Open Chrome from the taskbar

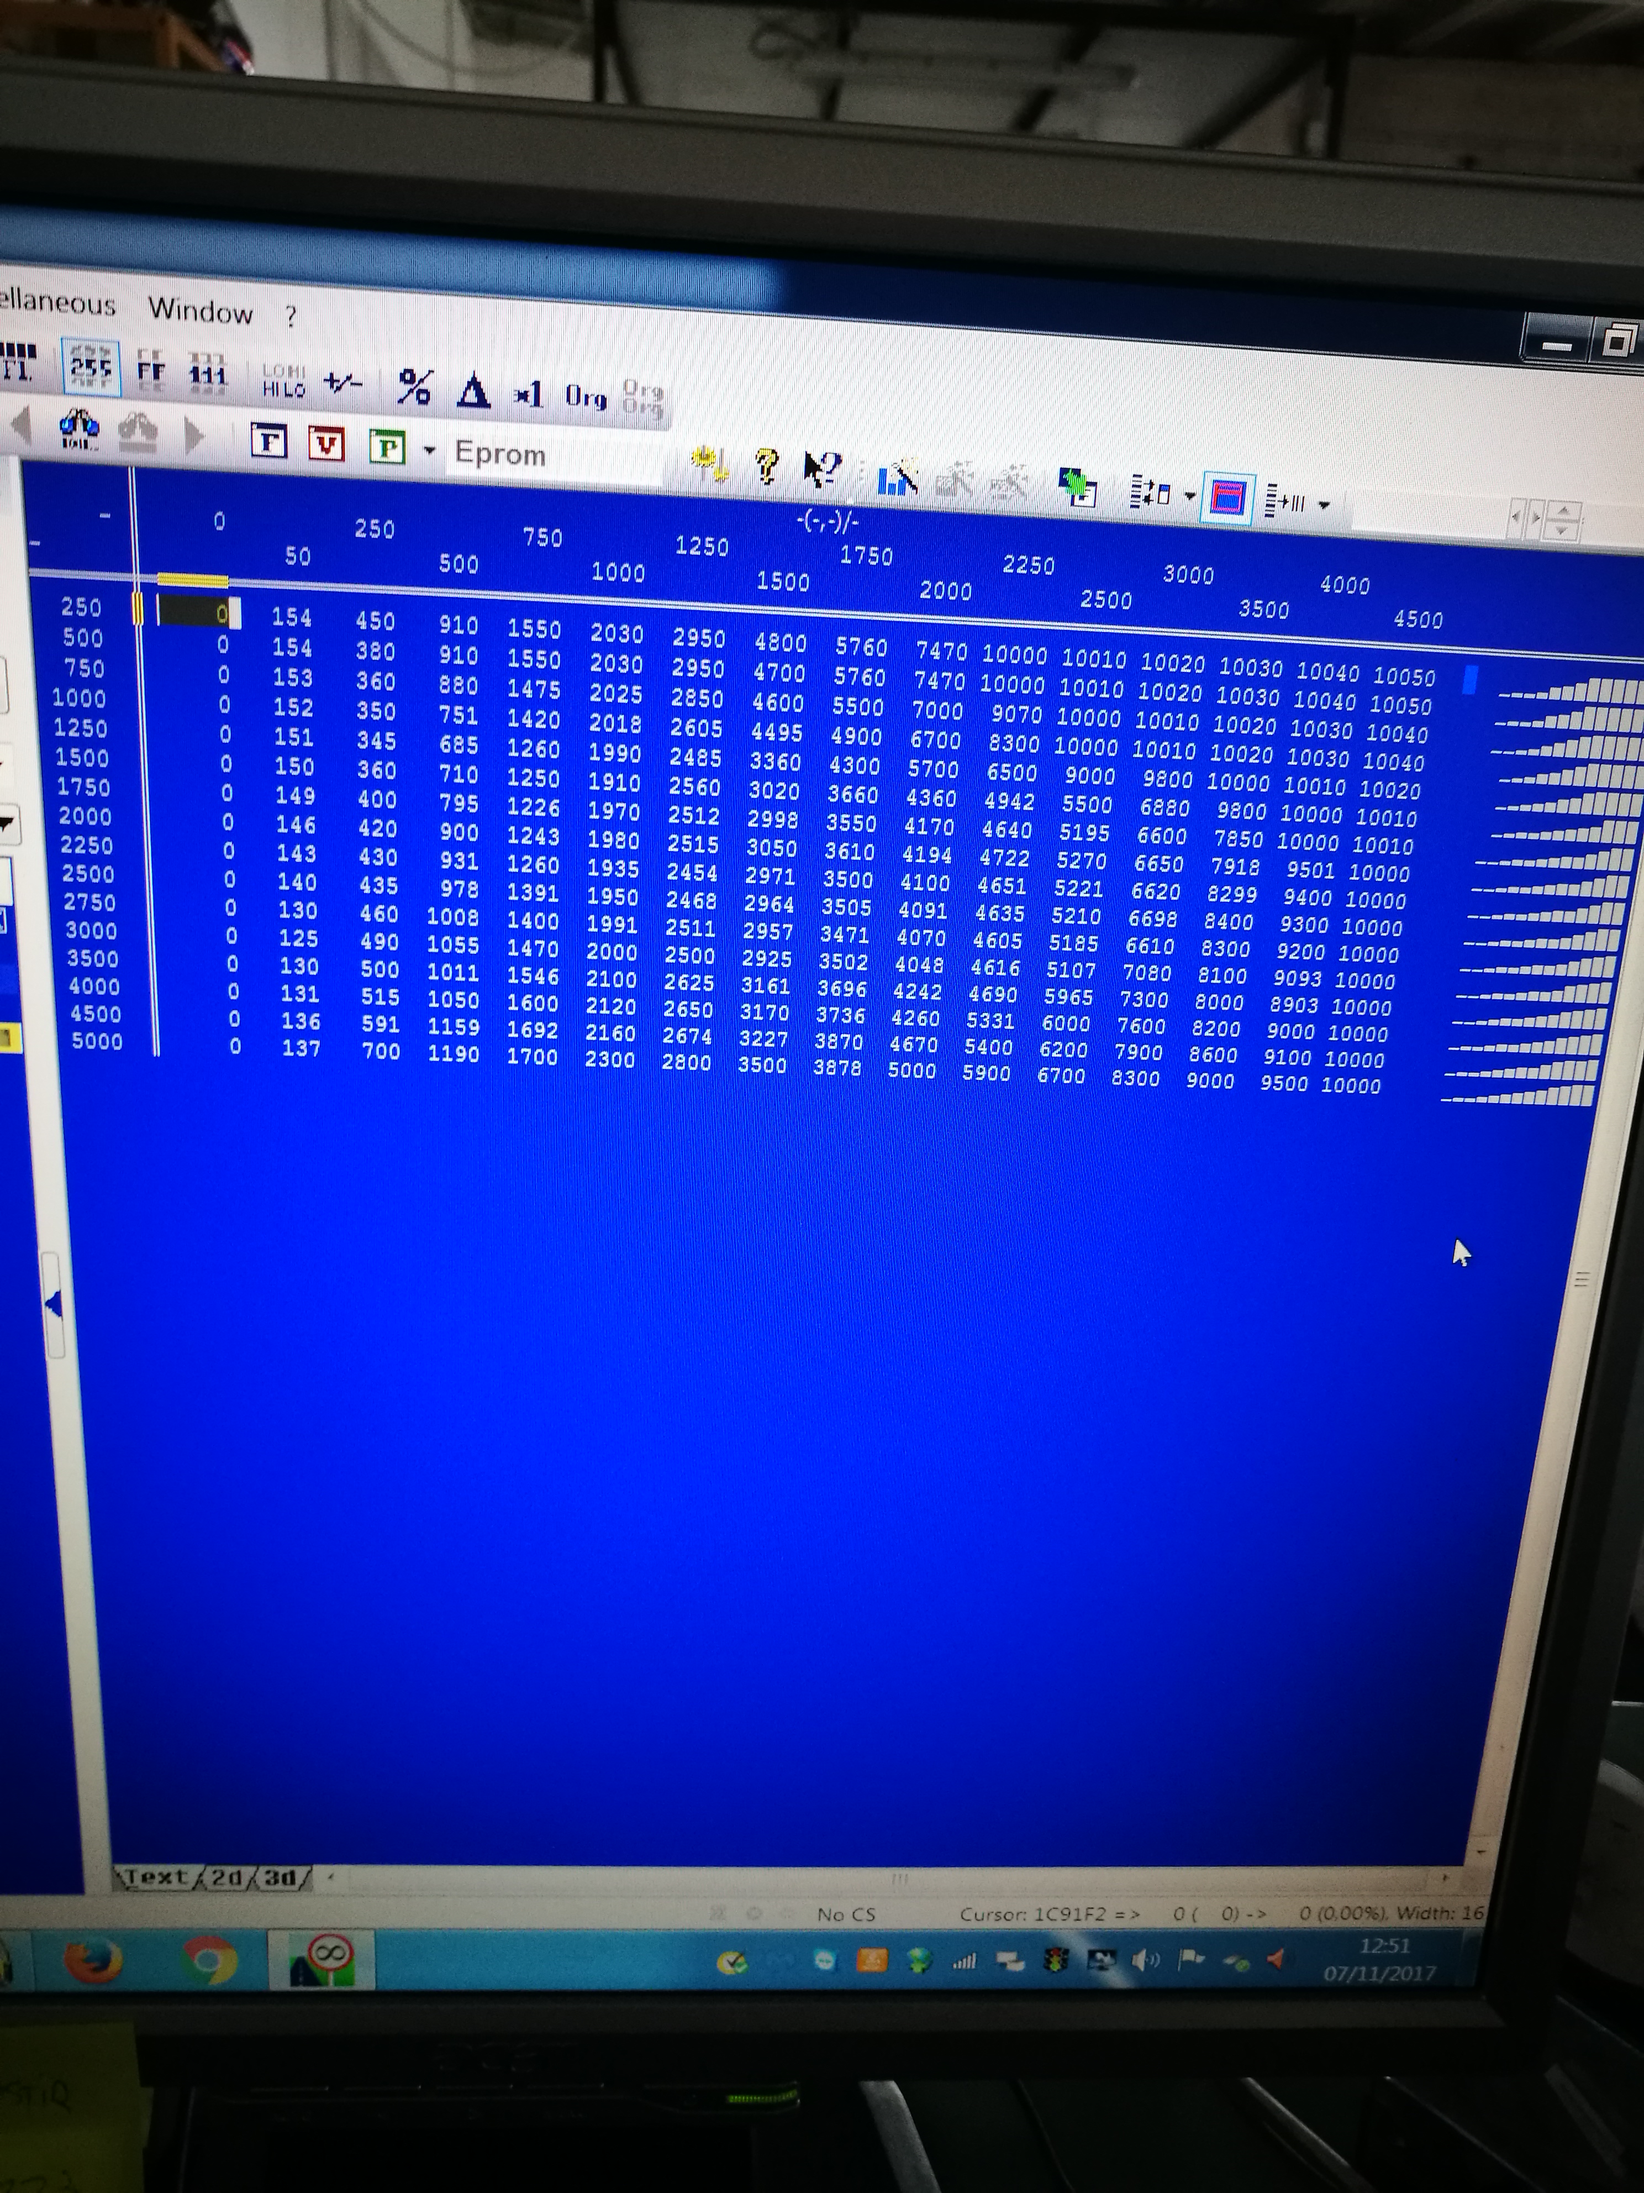point(210,1959)
